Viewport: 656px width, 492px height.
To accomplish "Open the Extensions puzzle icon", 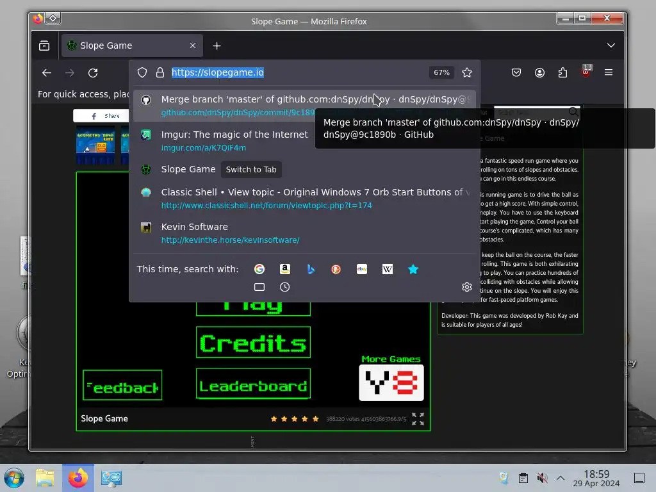I will (x=562, y=72).
